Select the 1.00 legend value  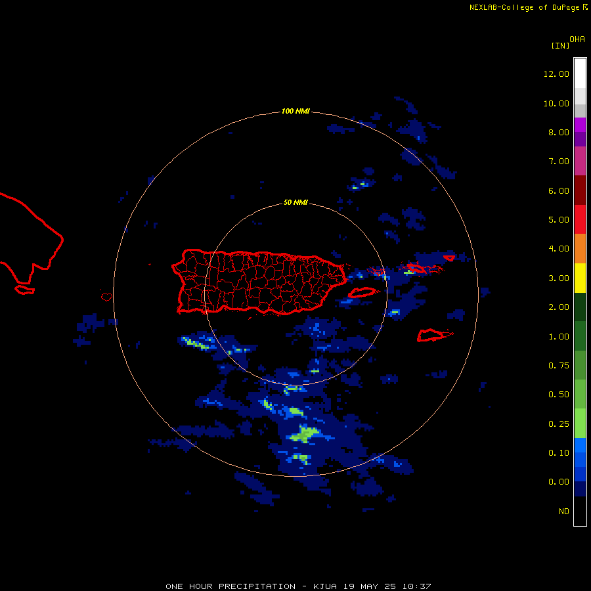(558, 337)
